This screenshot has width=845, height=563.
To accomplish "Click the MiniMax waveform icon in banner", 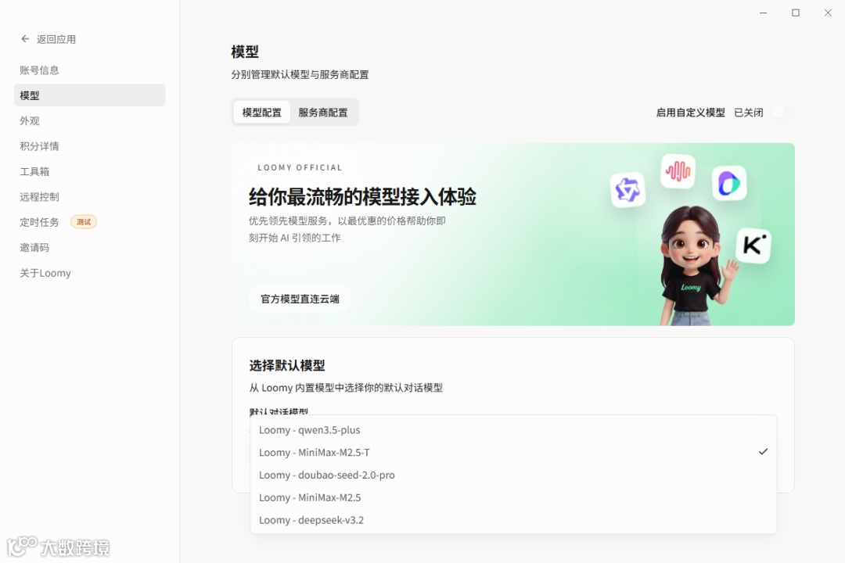I will [678, 171].
